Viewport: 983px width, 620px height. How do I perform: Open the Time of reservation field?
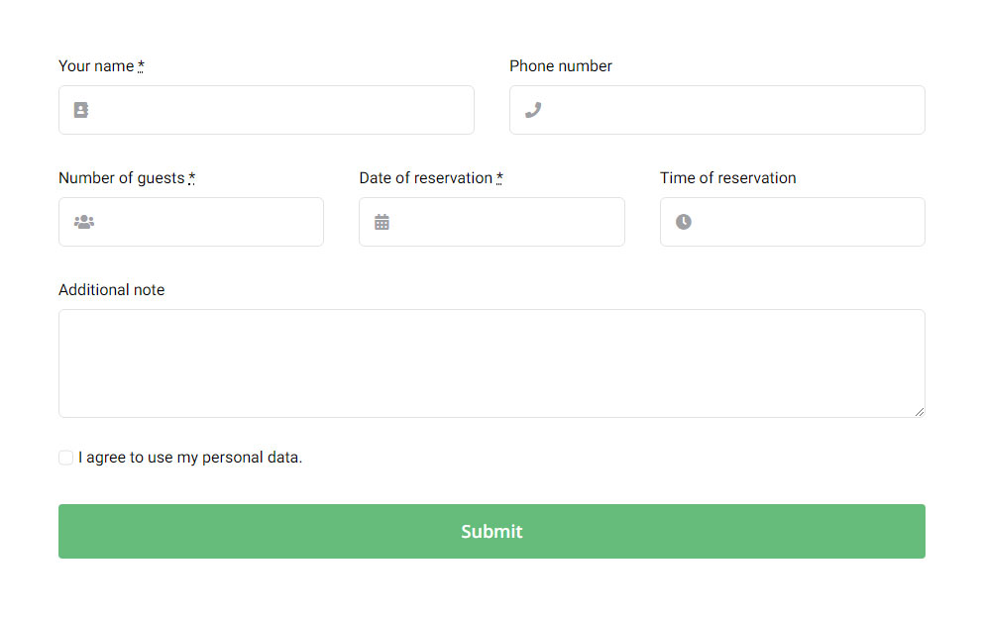click(x=808, y=222)
